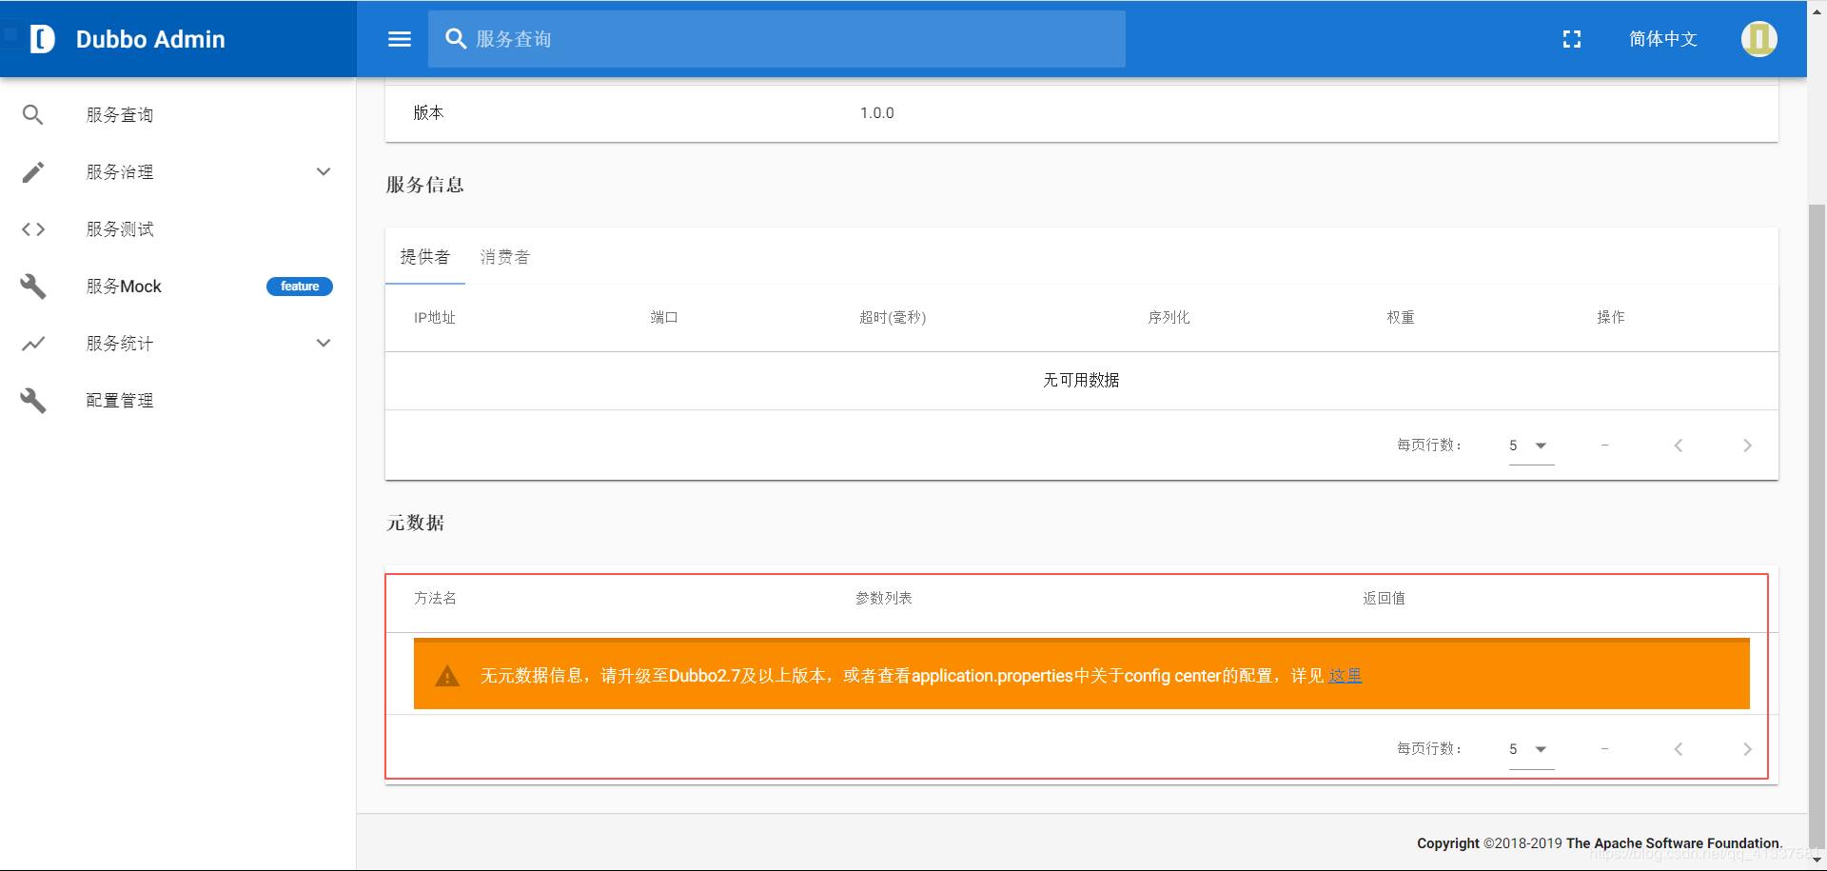Open 服务测试 in the sidebar

178,229
